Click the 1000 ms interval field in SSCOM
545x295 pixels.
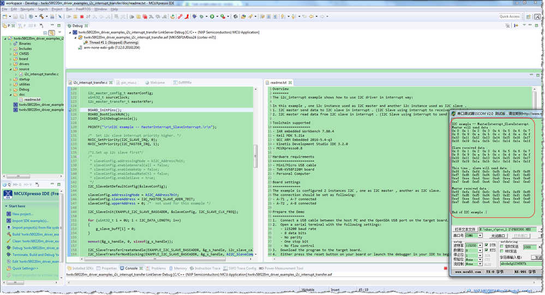[530, 248]
